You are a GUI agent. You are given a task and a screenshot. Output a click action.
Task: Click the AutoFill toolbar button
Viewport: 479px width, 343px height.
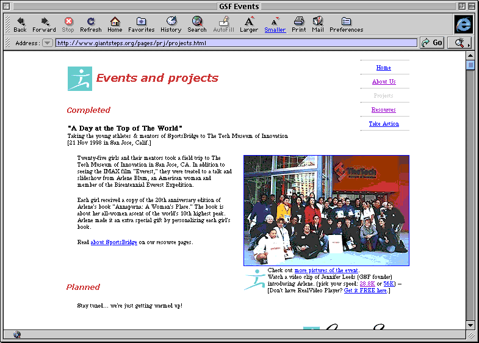click(x=223, y=24)
